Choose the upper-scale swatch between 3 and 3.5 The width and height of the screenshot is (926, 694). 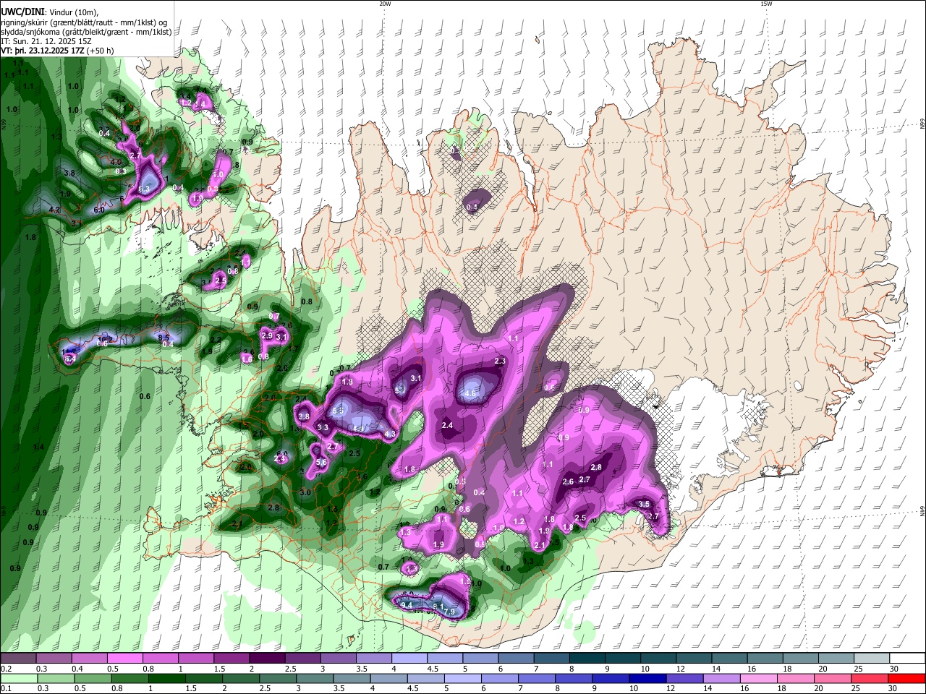pos(339,659)
